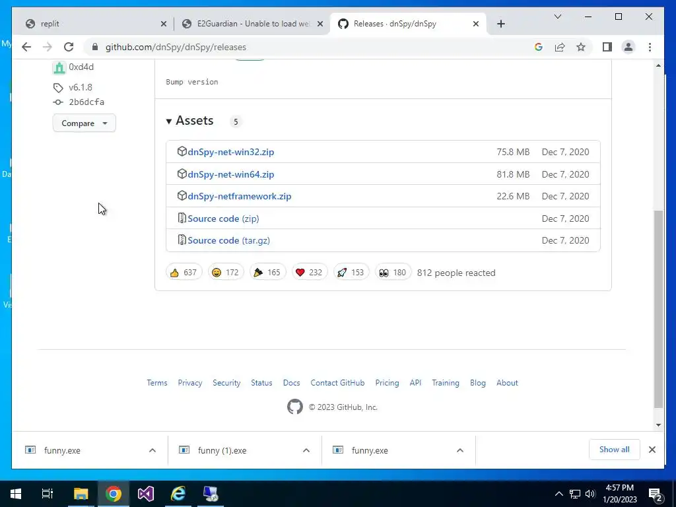Viewport: 676px width, 507px height.
Task: Open the Chrome side panel
Action: [x=607, y=47]
